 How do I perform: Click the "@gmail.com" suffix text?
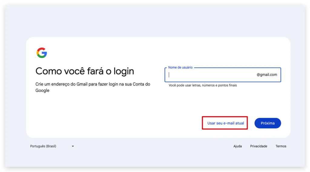click(x=267, y=75)
